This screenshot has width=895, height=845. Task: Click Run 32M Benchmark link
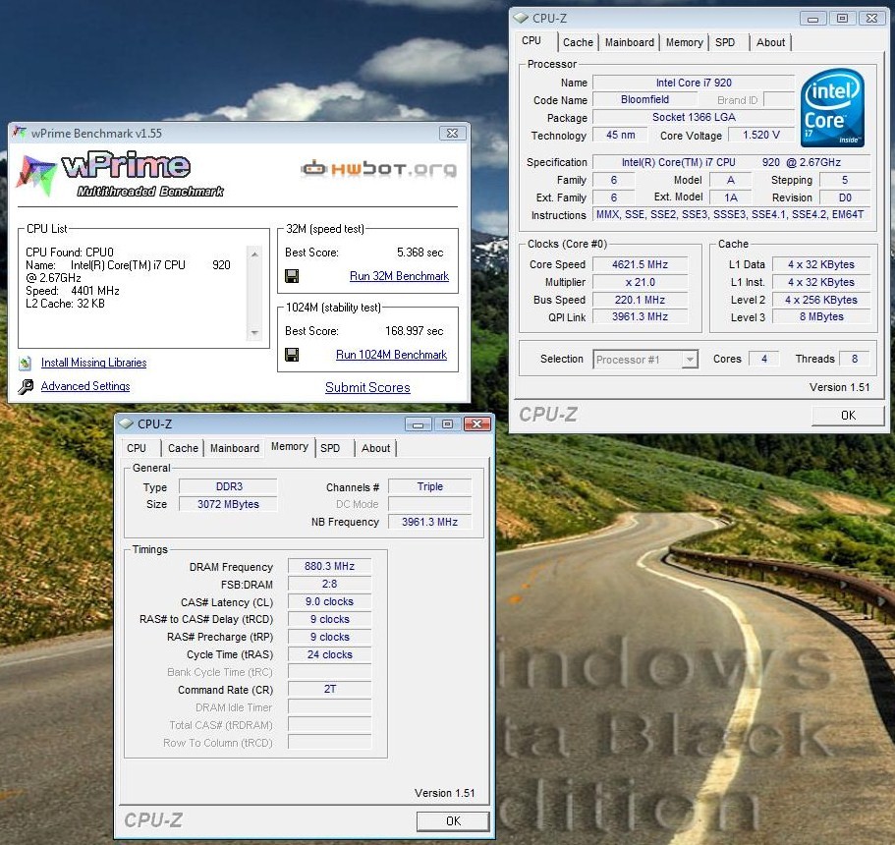click(x=399, y=276)
